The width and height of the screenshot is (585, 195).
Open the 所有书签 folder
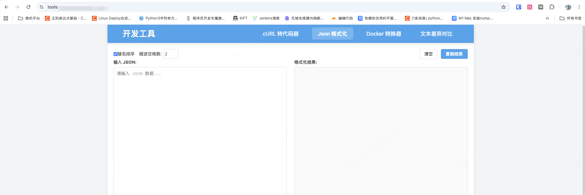(x=570, y=18)
